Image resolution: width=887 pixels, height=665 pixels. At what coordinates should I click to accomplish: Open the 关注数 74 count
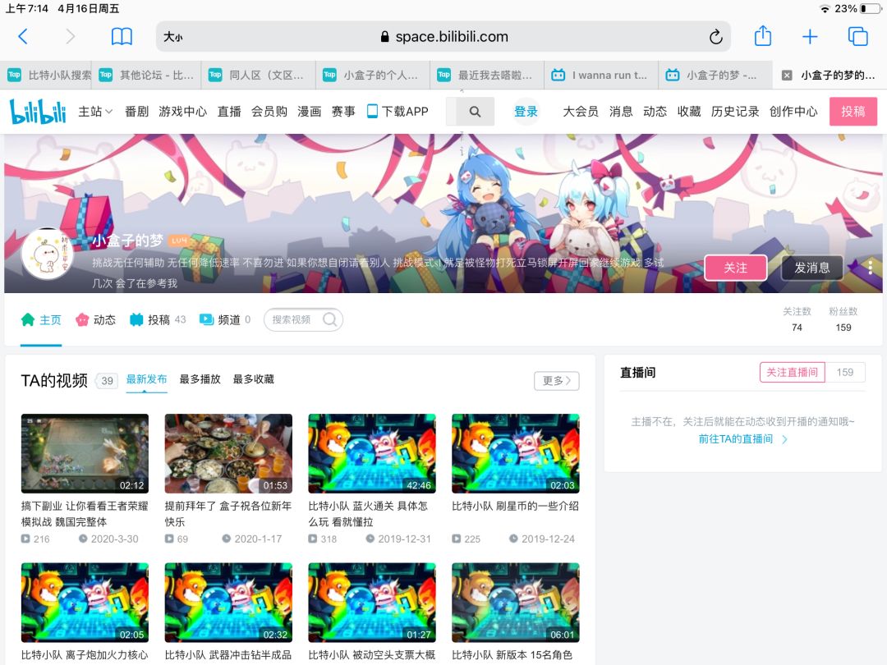(x=797, y=319)
